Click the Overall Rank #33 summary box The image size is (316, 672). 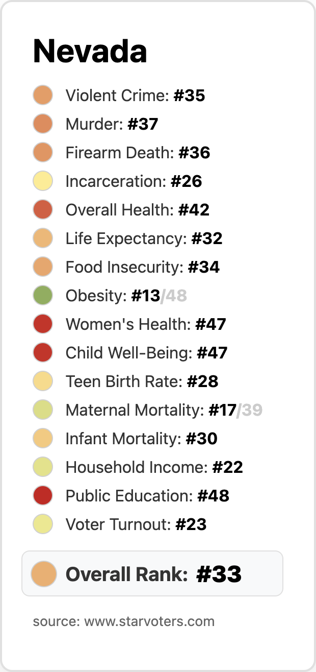pyautogui.click(x=153, y=574)
